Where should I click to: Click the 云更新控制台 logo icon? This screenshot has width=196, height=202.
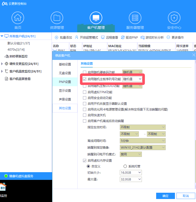pos(5,4)
